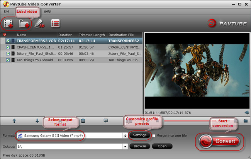Screen dimensions: 251x159
Task: Click the Browse button
Action: tap(140, 146)
